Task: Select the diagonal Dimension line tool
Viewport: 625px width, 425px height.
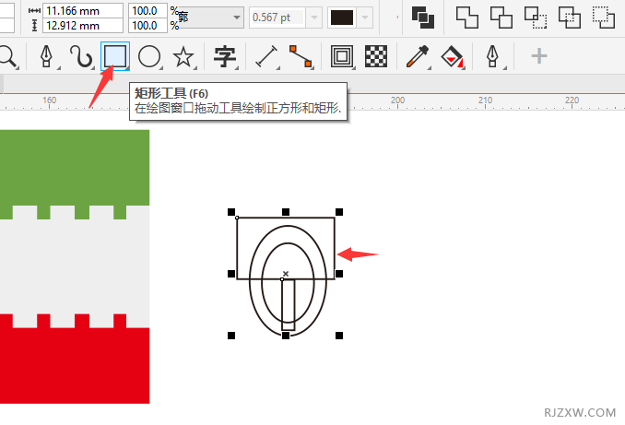Action: (266, 56)
